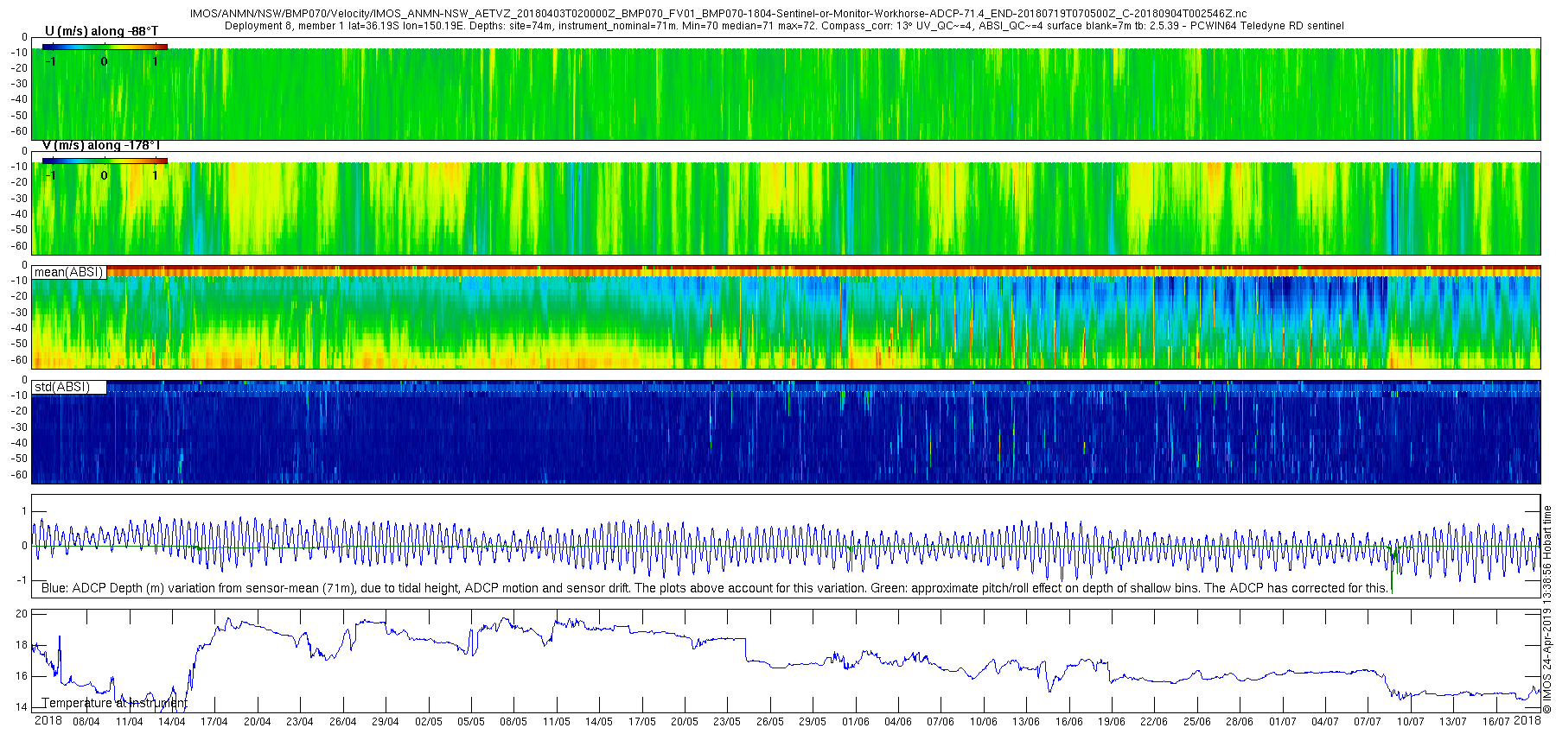Click the "14/05" date tick label

pos(599,722)
